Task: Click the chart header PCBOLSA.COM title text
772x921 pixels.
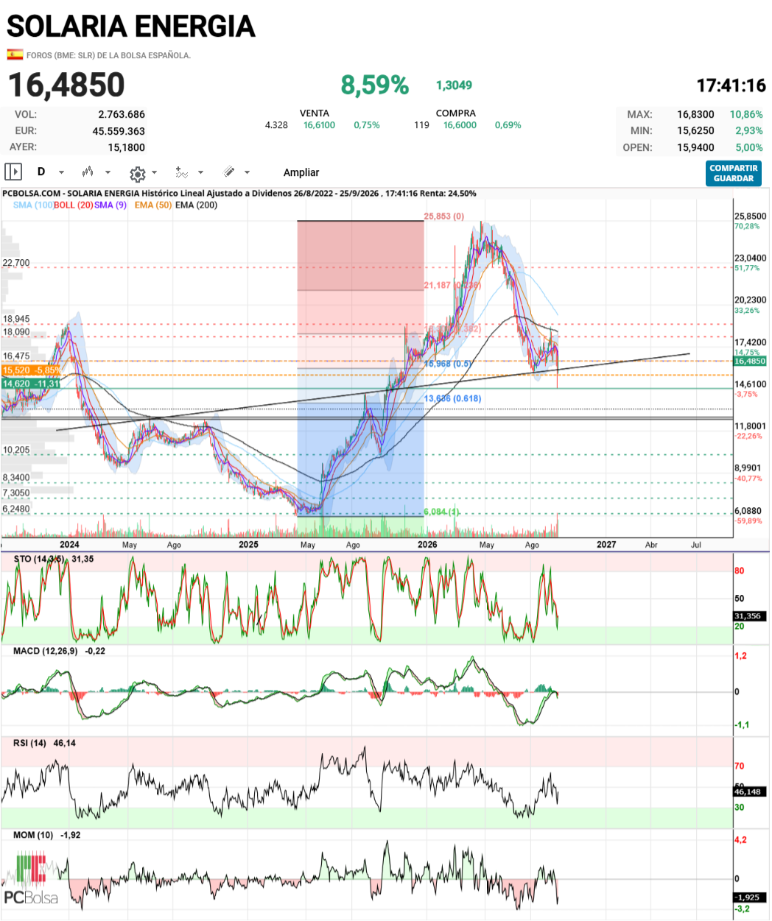Action: [x=239, y=194]
